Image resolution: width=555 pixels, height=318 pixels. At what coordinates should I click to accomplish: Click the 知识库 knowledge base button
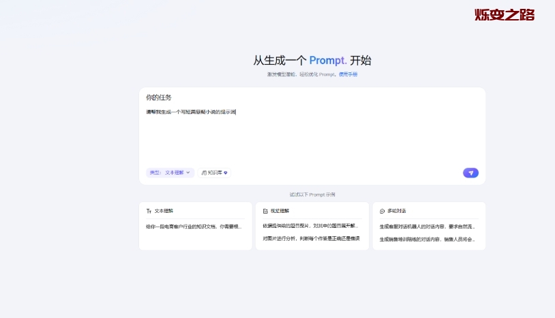coord(215,173)
